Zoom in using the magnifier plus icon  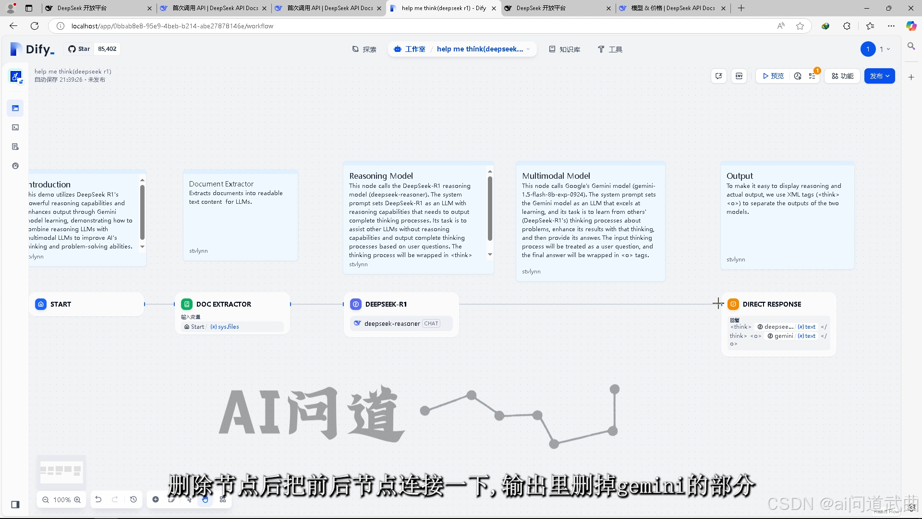pos(77,500)
